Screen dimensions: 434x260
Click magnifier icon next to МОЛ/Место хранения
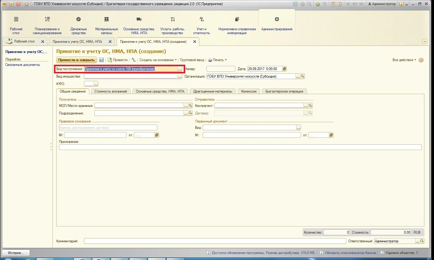click(190, 106)
